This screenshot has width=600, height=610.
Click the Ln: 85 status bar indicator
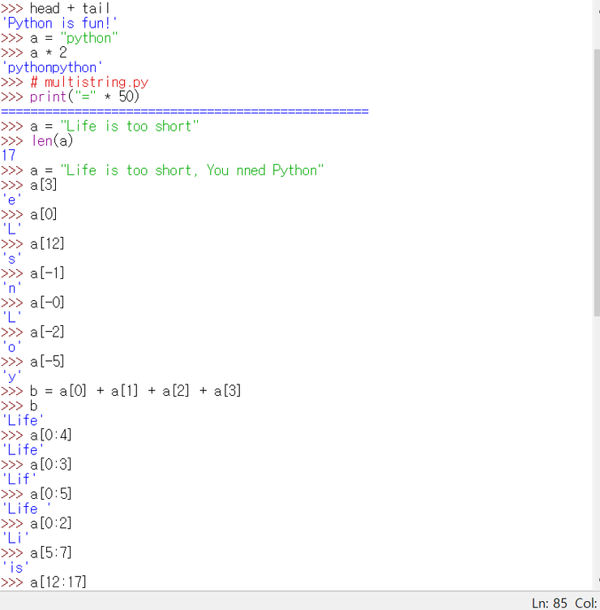coord(550,603)
